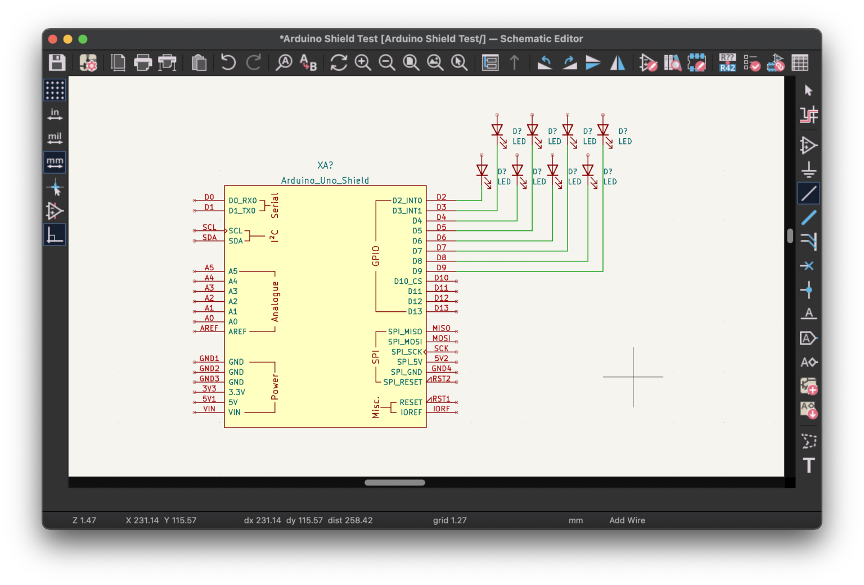Choose the Add Text tool
Viewport: 864px width, 585px height.
tap(809, 465)
